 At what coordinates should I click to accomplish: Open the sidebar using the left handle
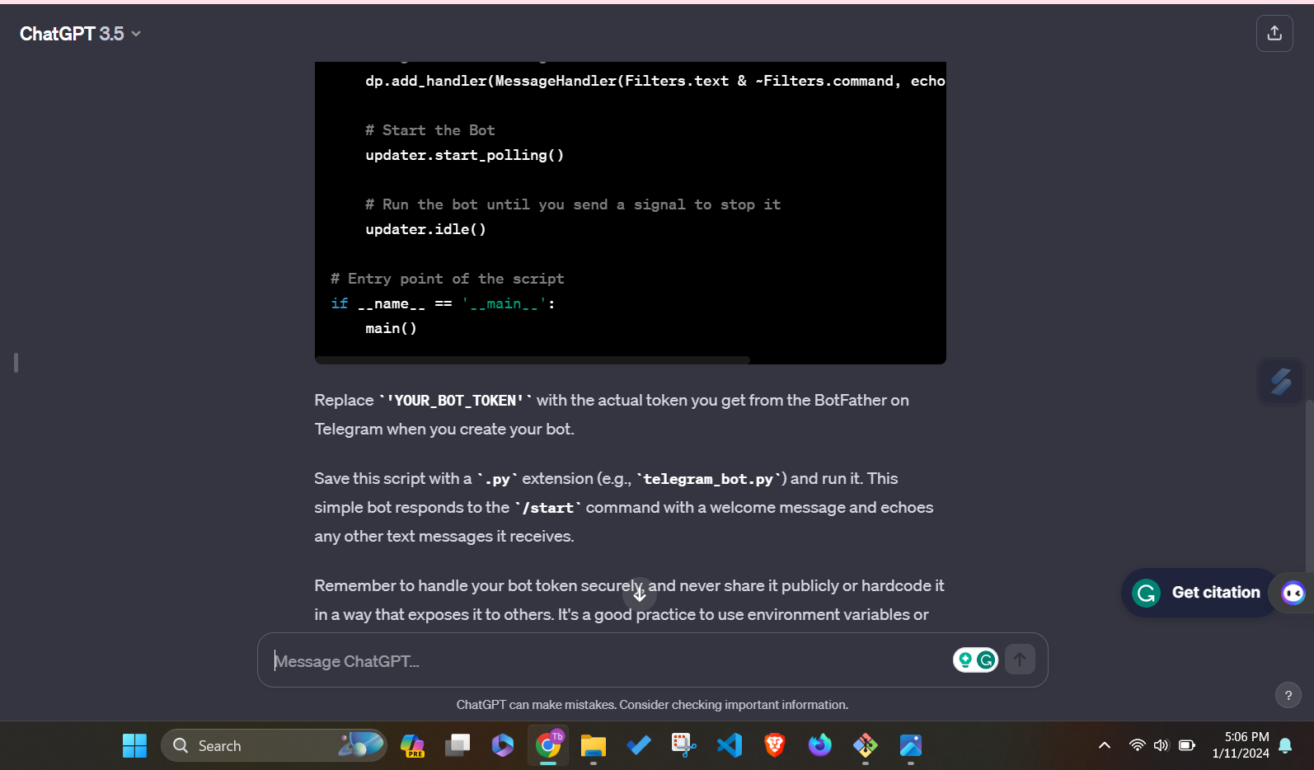(x=16, y=363)
